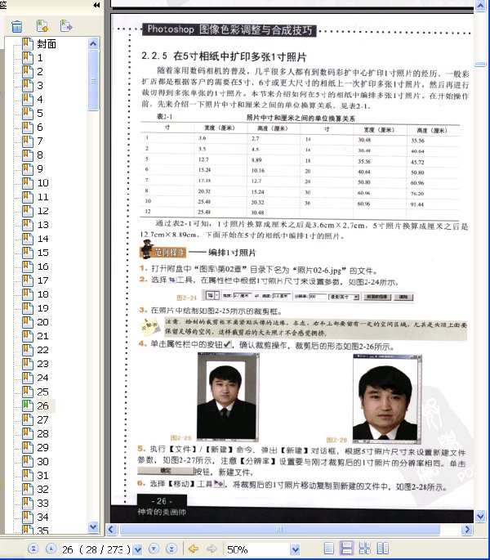This screenshot has width=490, height=560.
Task: Click the page footer number -26-
Action: tap(162, 501)
